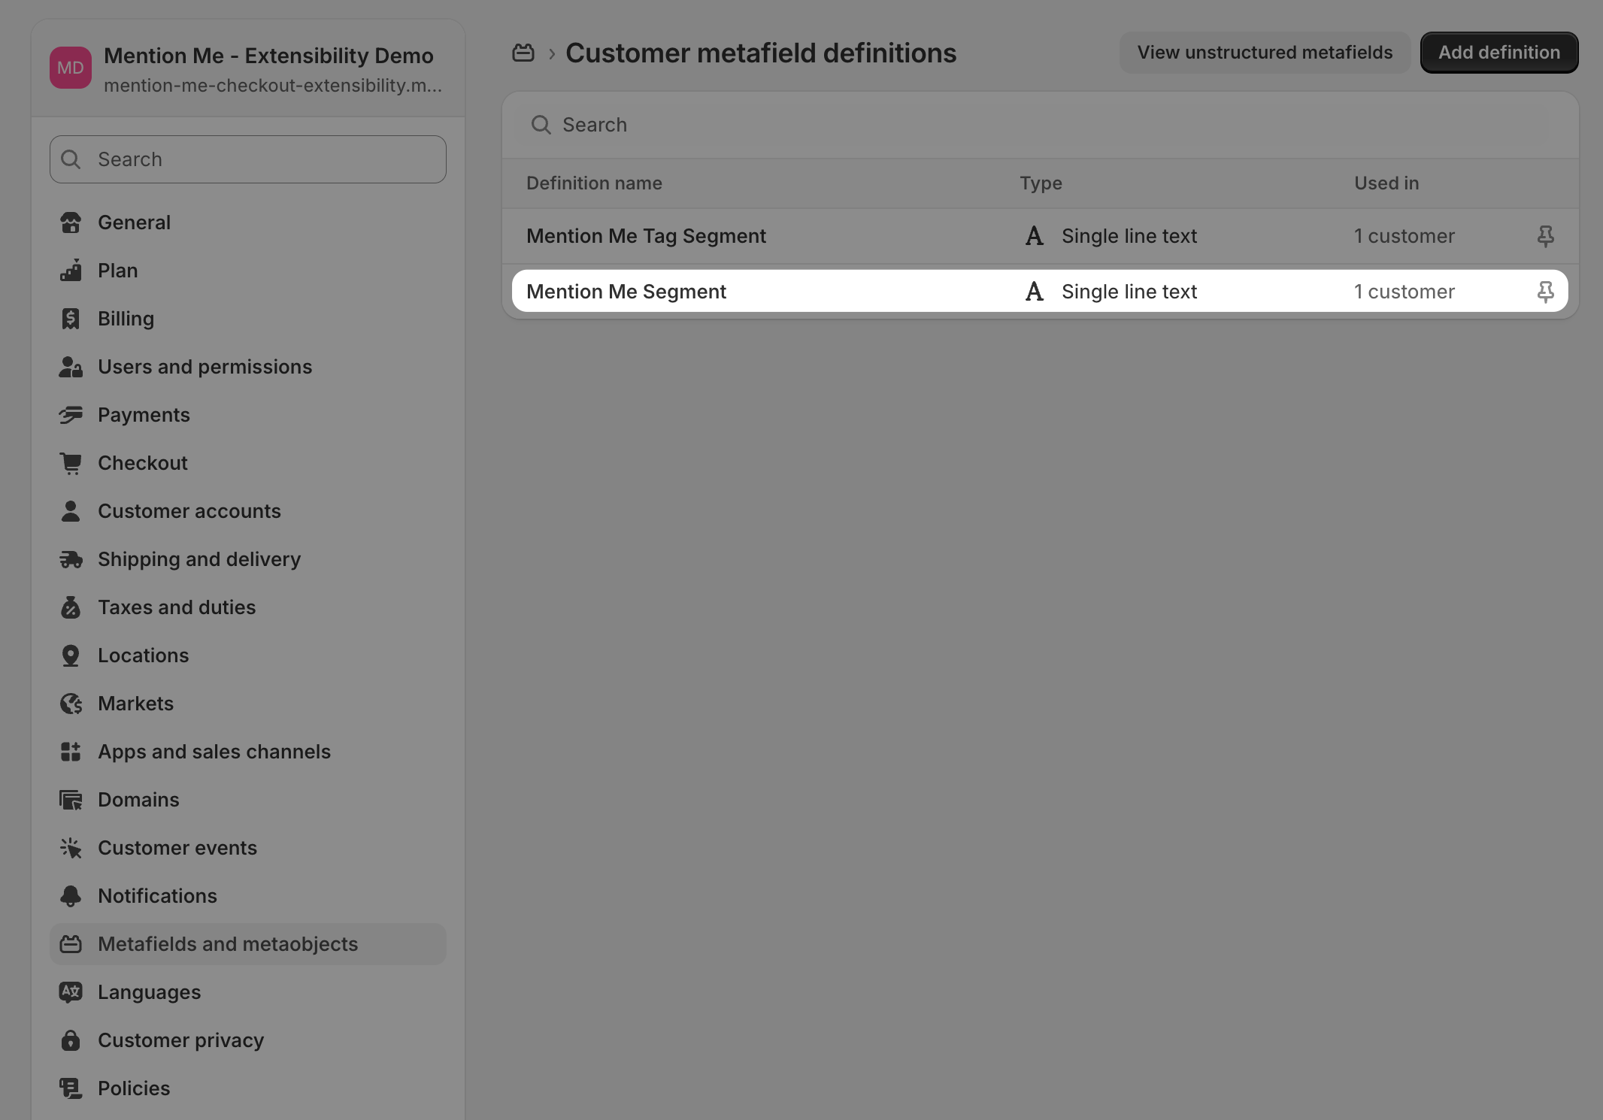Click the Payments icon in sidebar
Screen dimensions: 1603x1120
[71, 415]
